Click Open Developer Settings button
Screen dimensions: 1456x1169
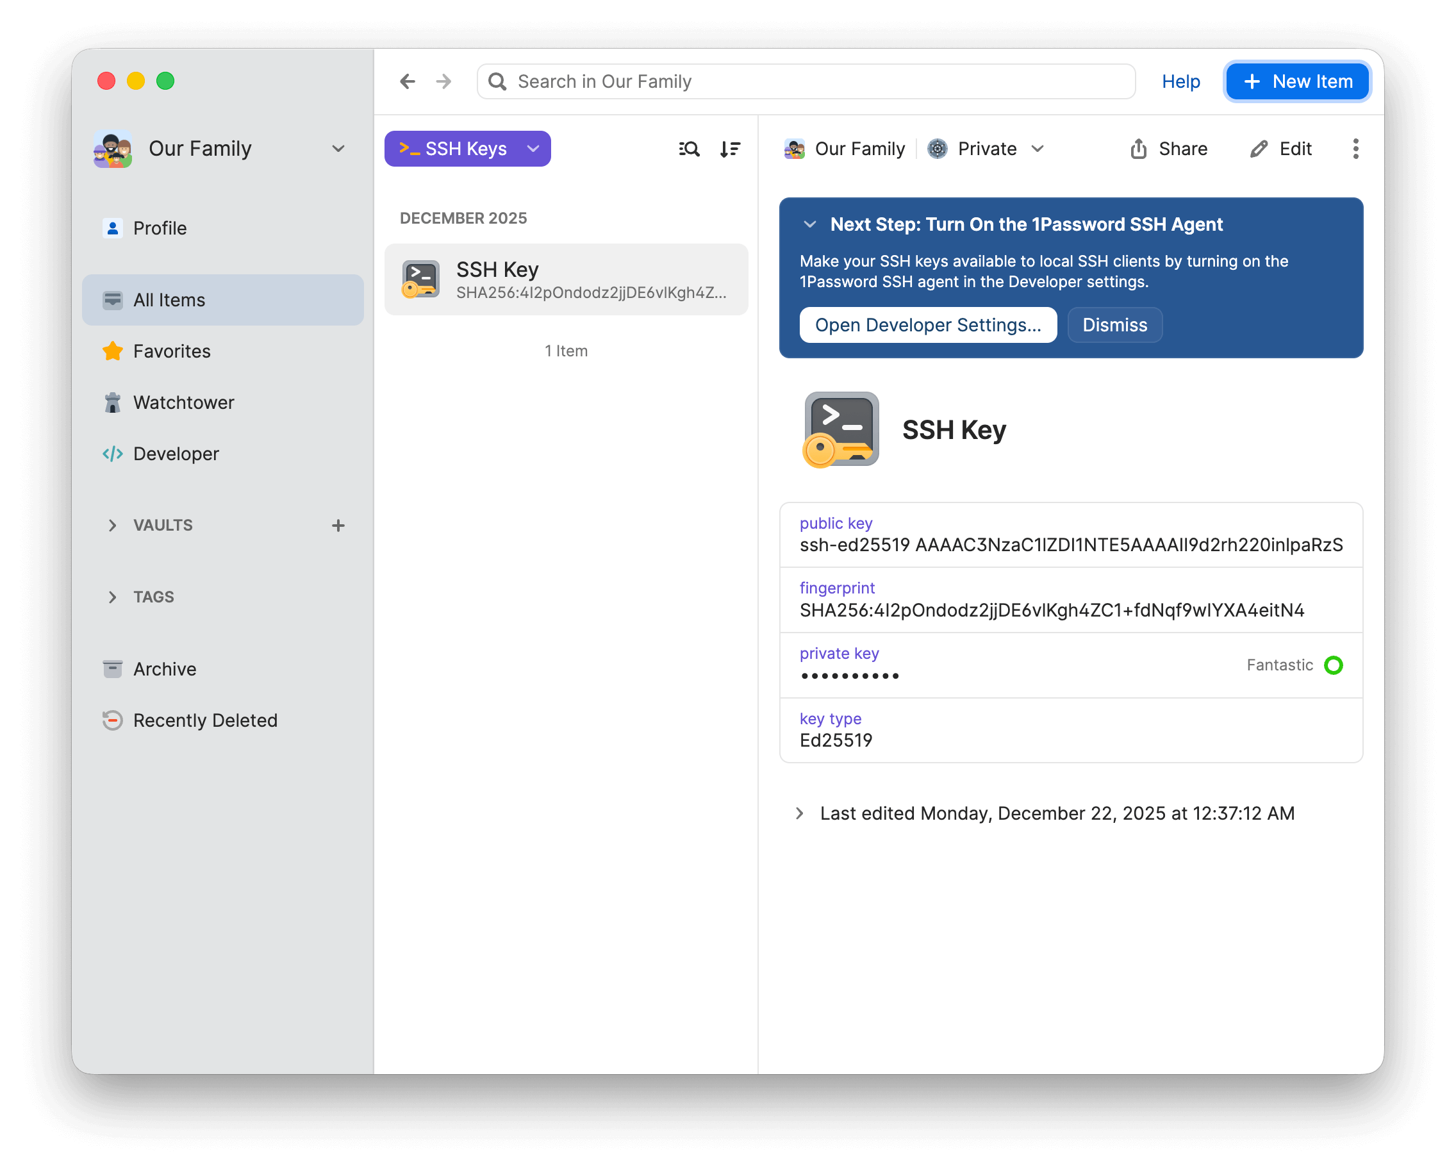click(927, 325)
